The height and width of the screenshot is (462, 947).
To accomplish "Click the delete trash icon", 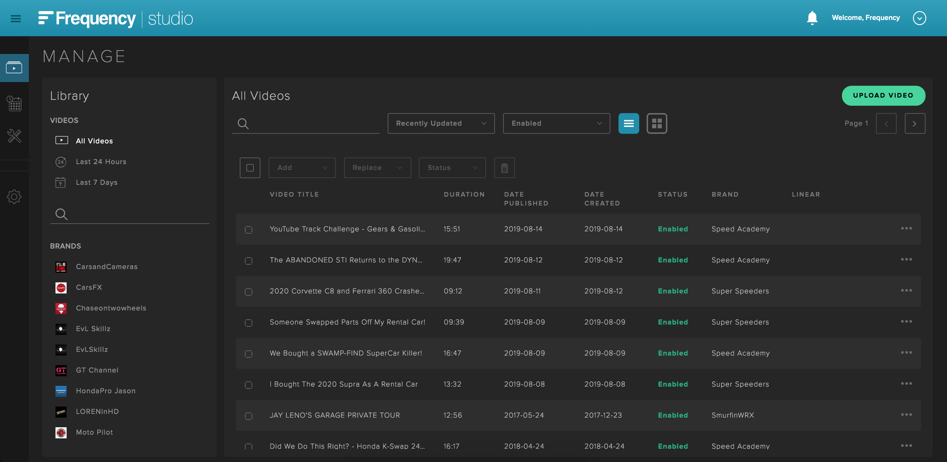I will pos(504,168).
